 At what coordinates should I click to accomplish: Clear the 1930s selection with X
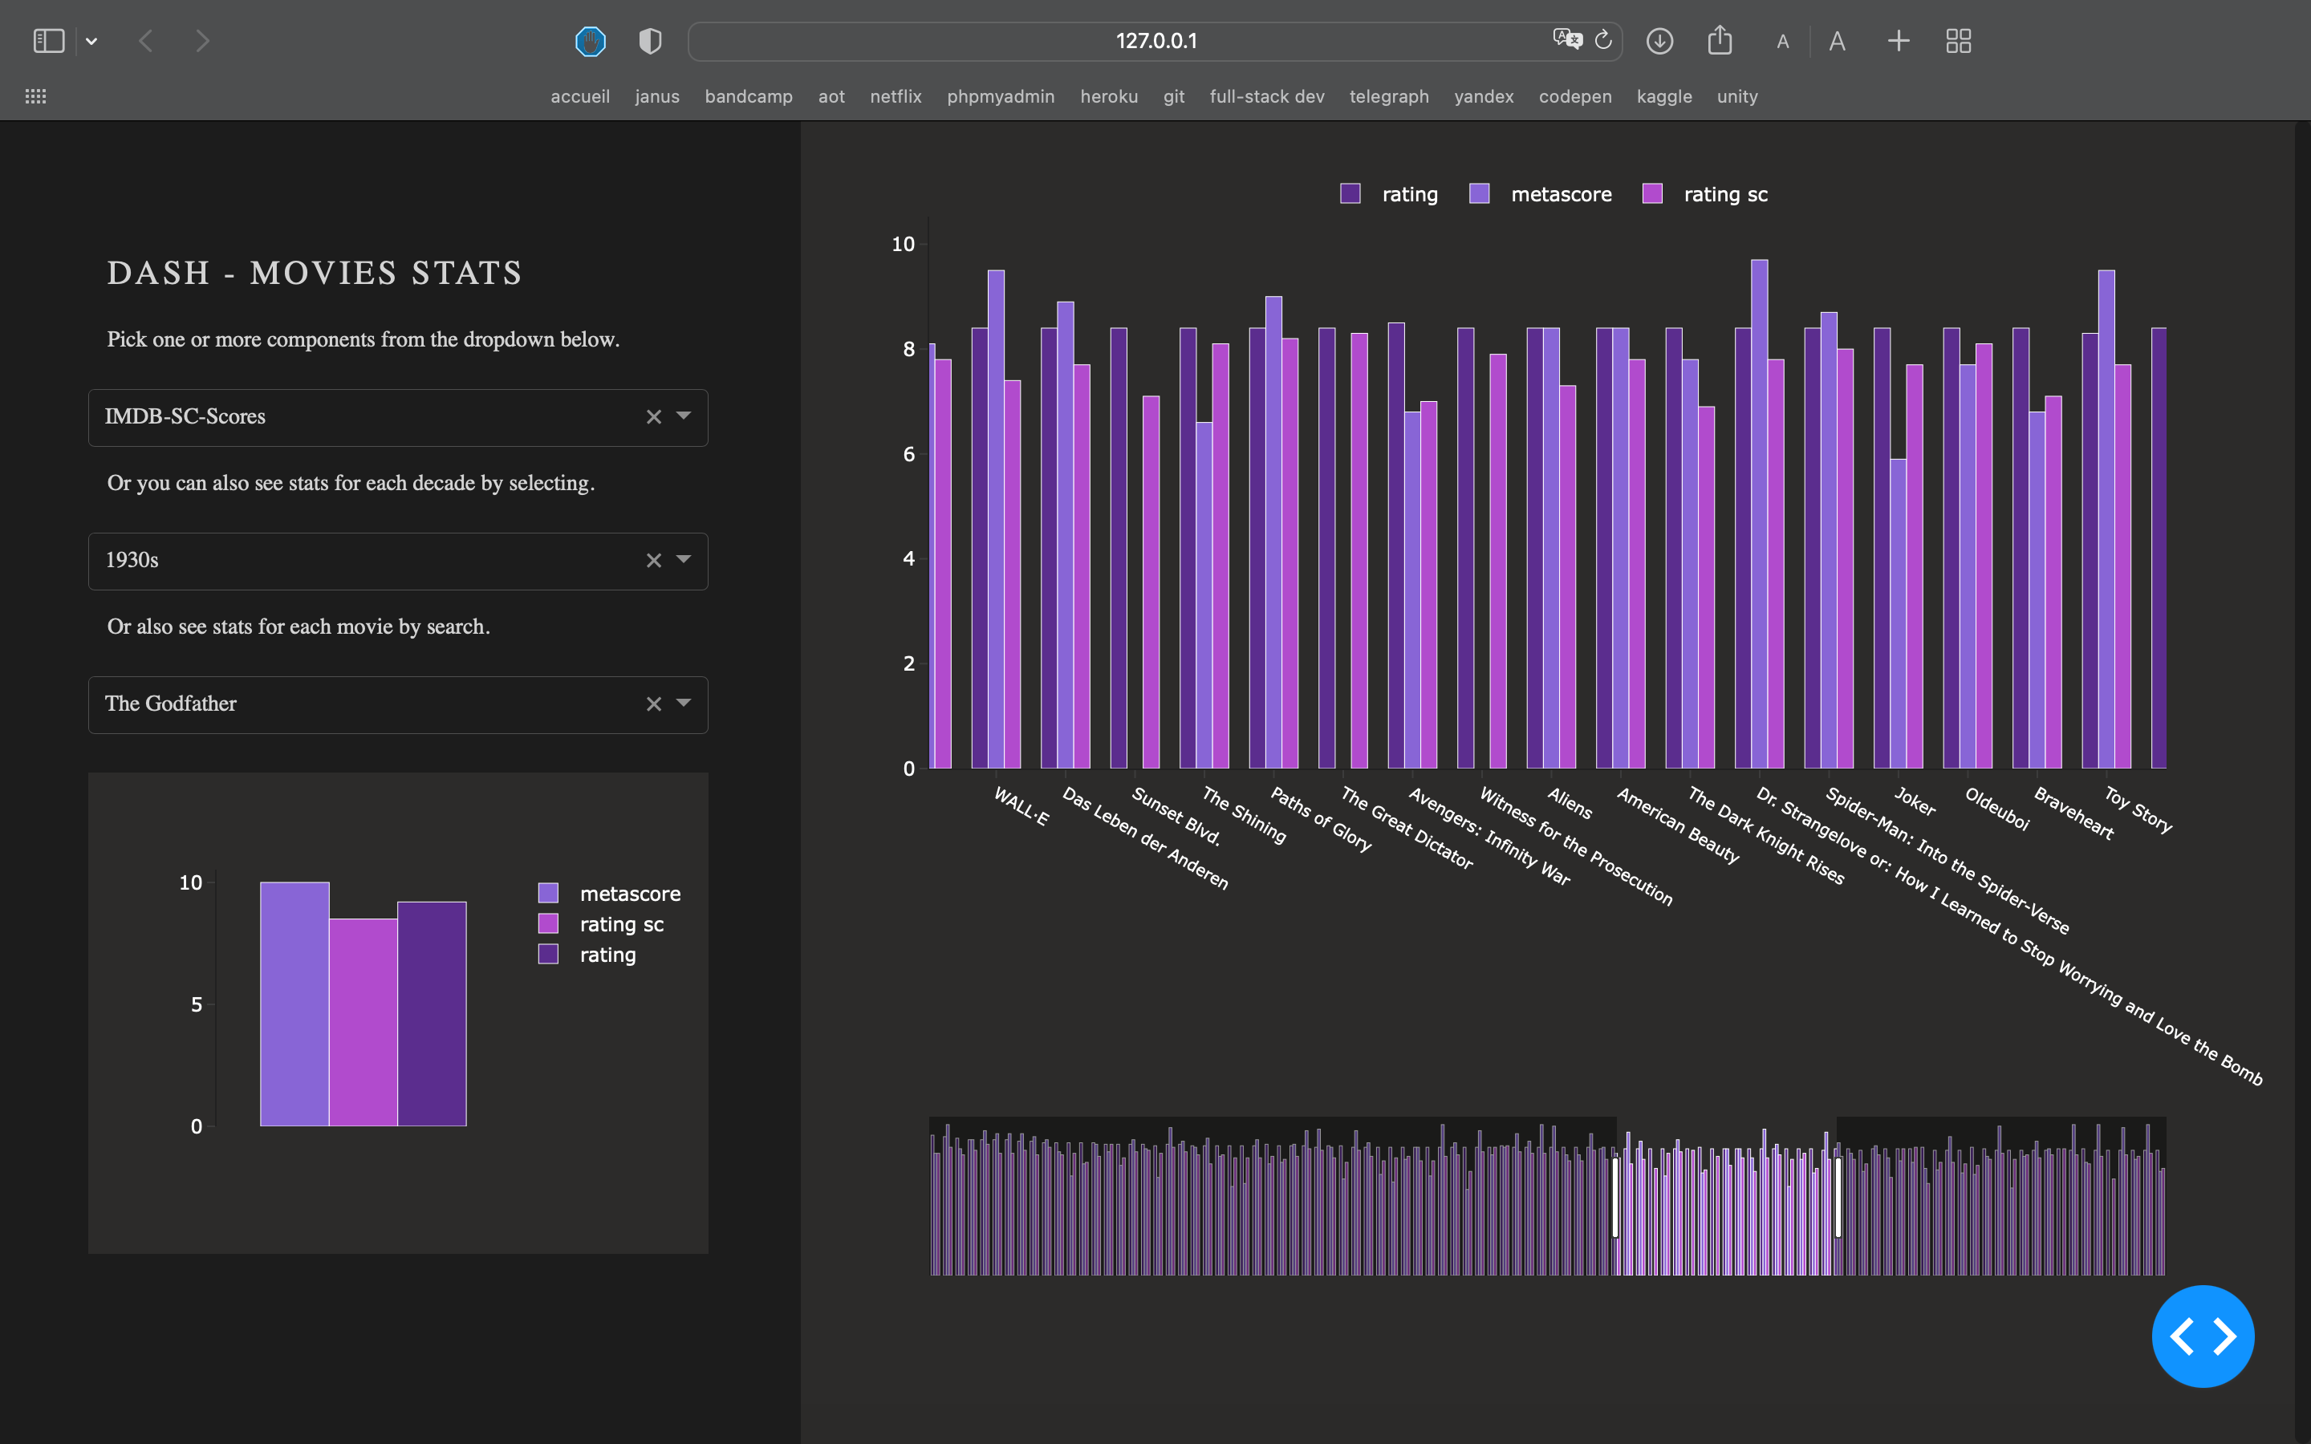point(653,561)
